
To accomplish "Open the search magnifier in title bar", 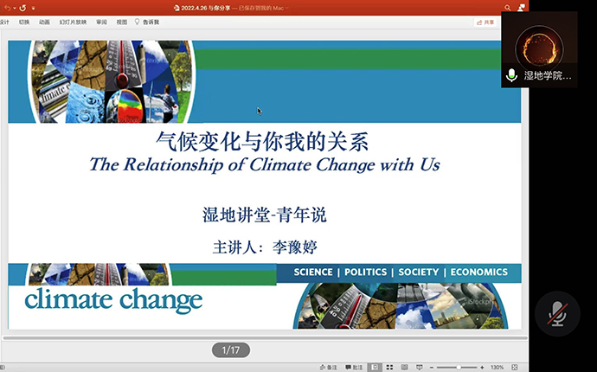I will coord(508,8).
